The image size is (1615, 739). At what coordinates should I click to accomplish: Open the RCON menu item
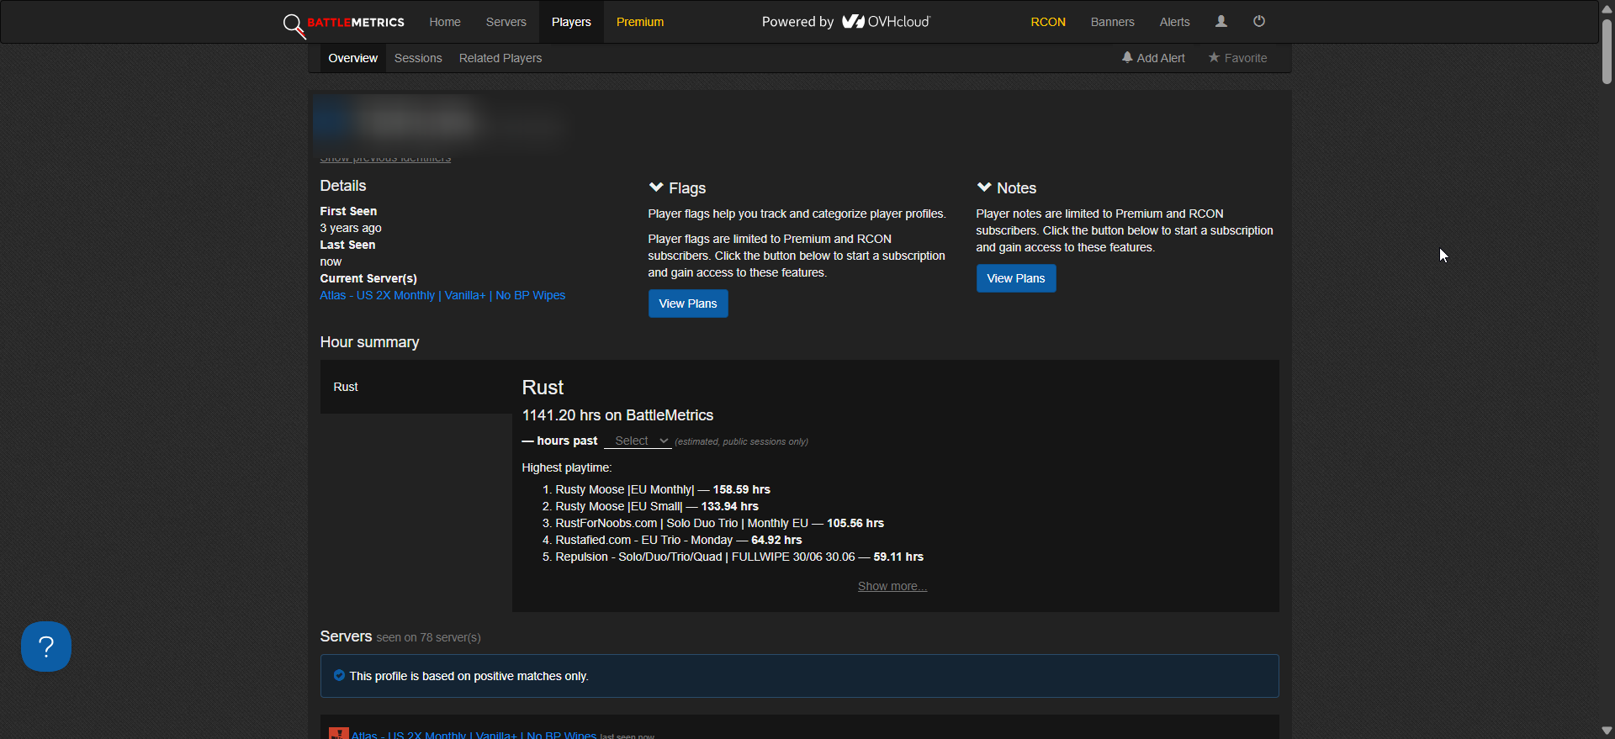tap(1048, 22)
